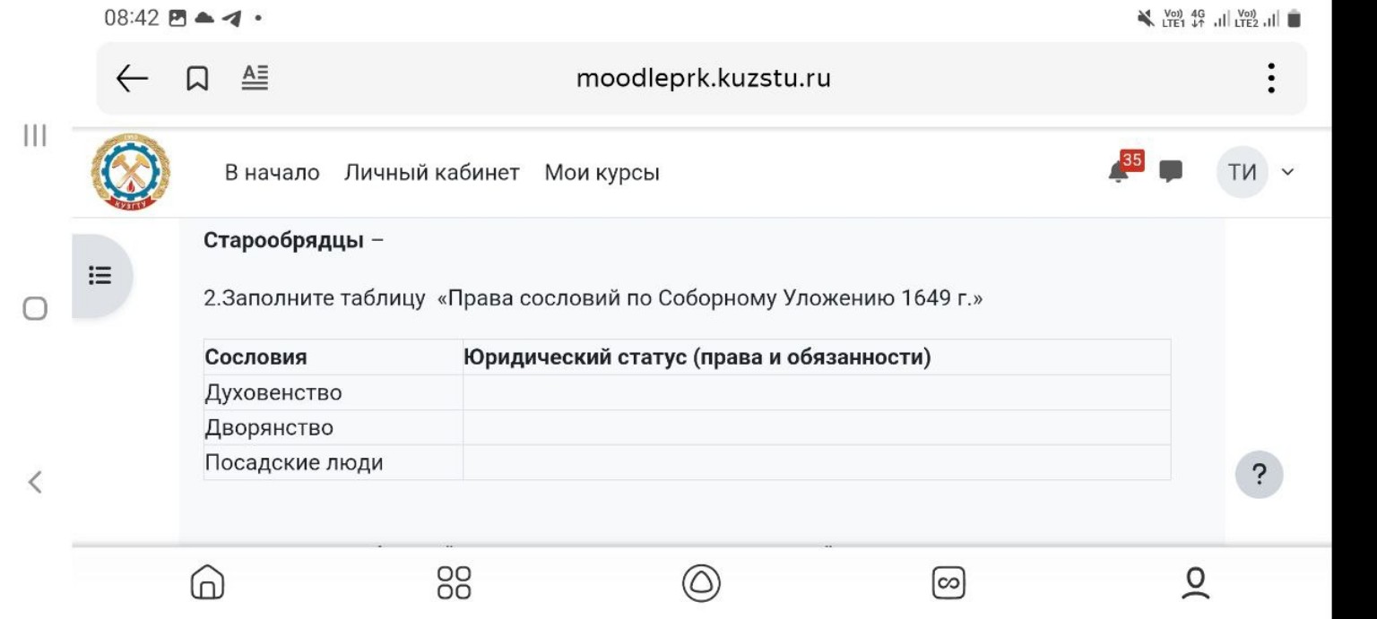Select the Мои курсы menu item
Viewport: 1377px width, 619px height.
pos(602,173)
